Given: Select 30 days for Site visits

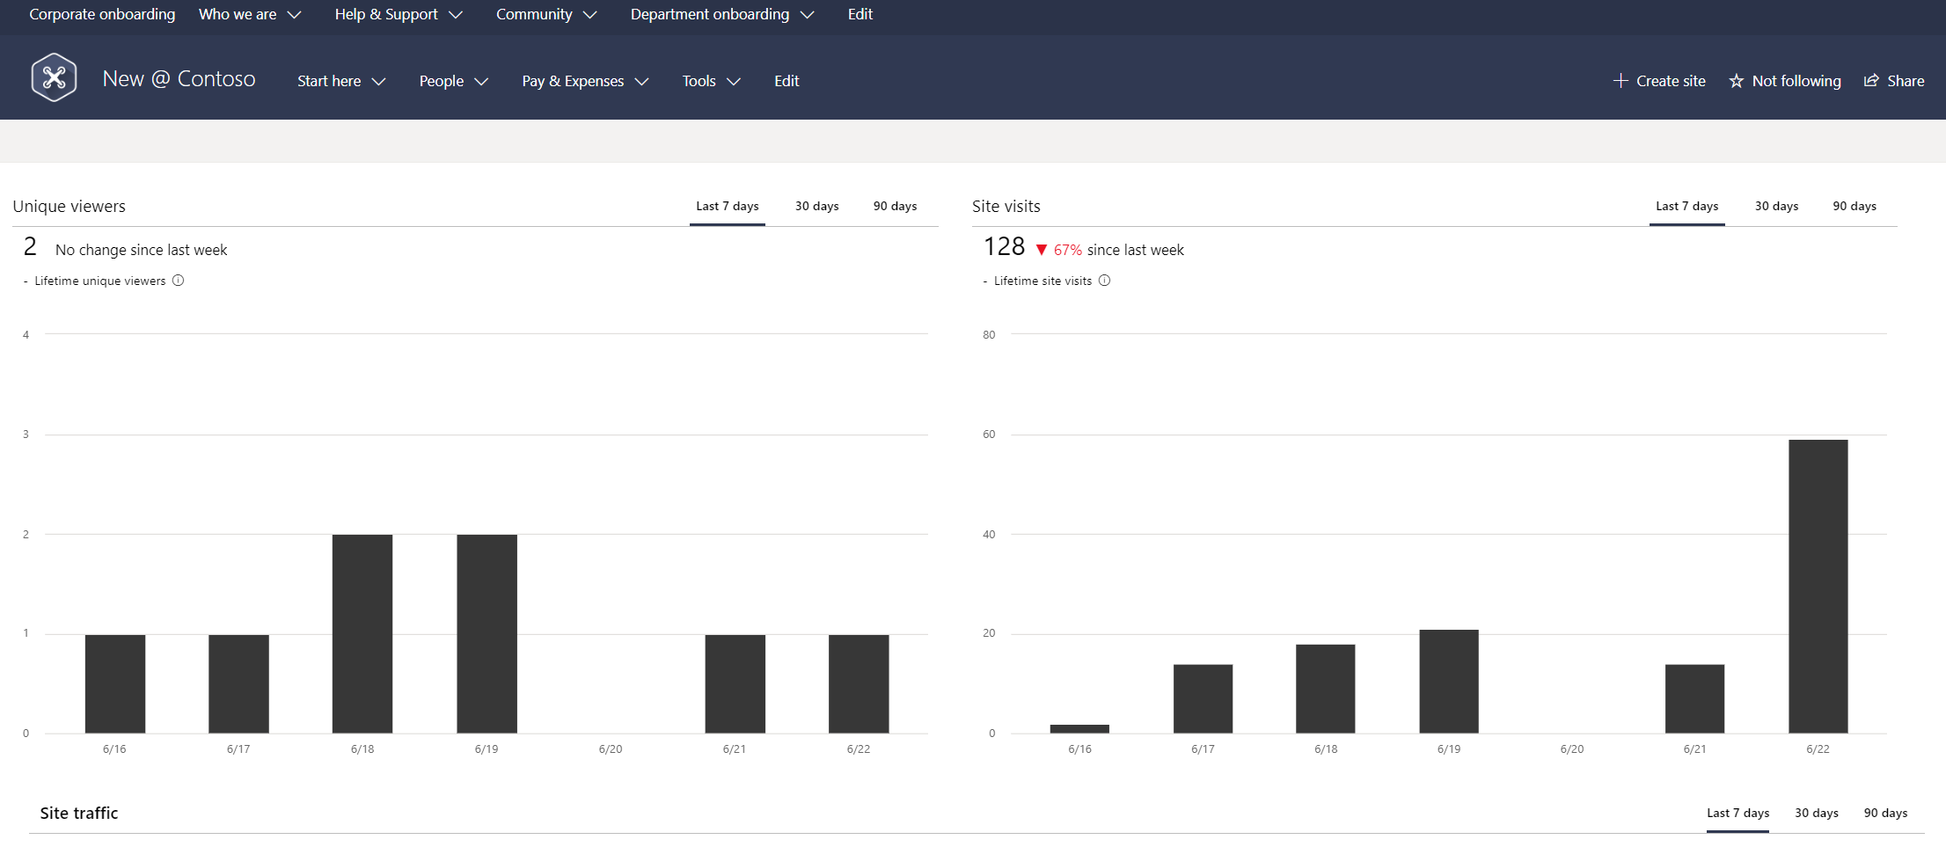Looking at the screenshot, I should tap(1777, 206).
